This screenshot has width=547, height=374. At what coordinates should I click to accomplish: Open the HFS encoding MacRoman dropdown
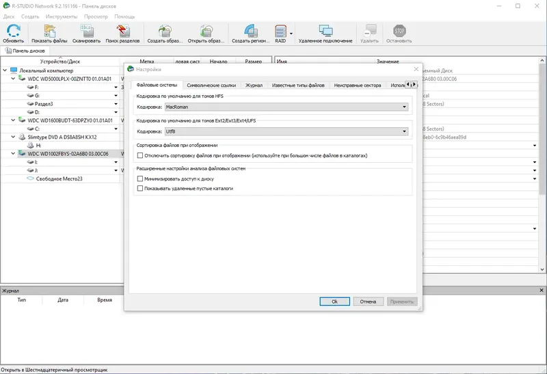click(286, 107)
